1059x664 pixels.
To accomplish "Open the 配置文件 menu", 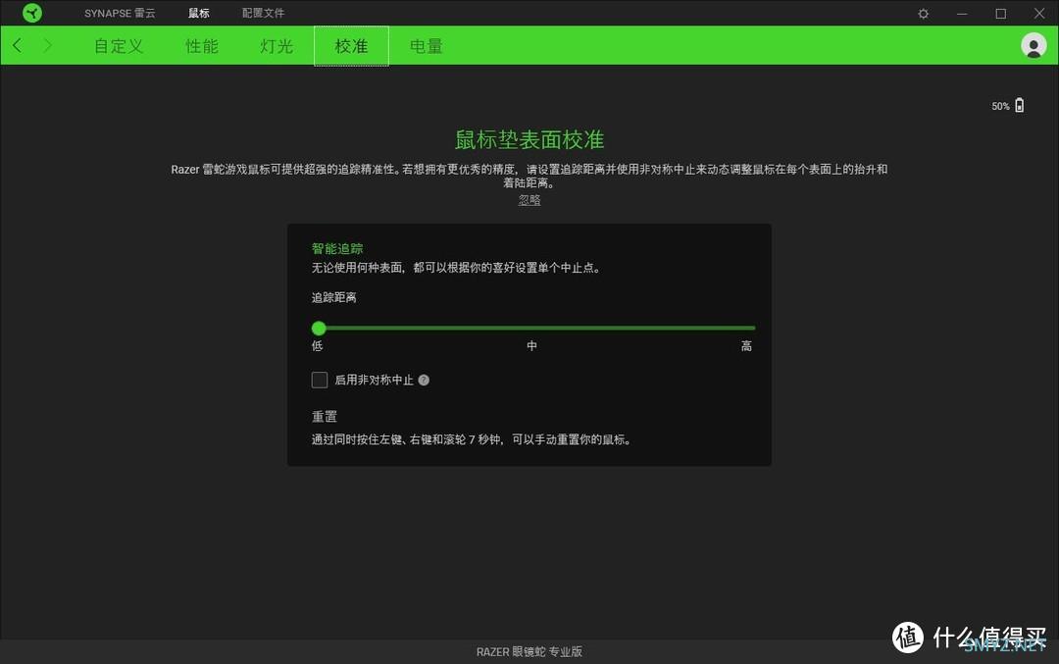I will coord(264,13).
